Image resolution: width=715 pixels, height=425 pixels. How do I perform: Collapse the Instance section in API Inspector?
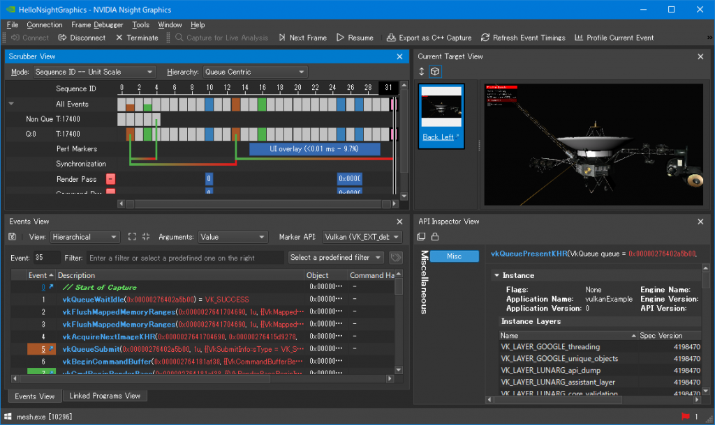point(496,275)
